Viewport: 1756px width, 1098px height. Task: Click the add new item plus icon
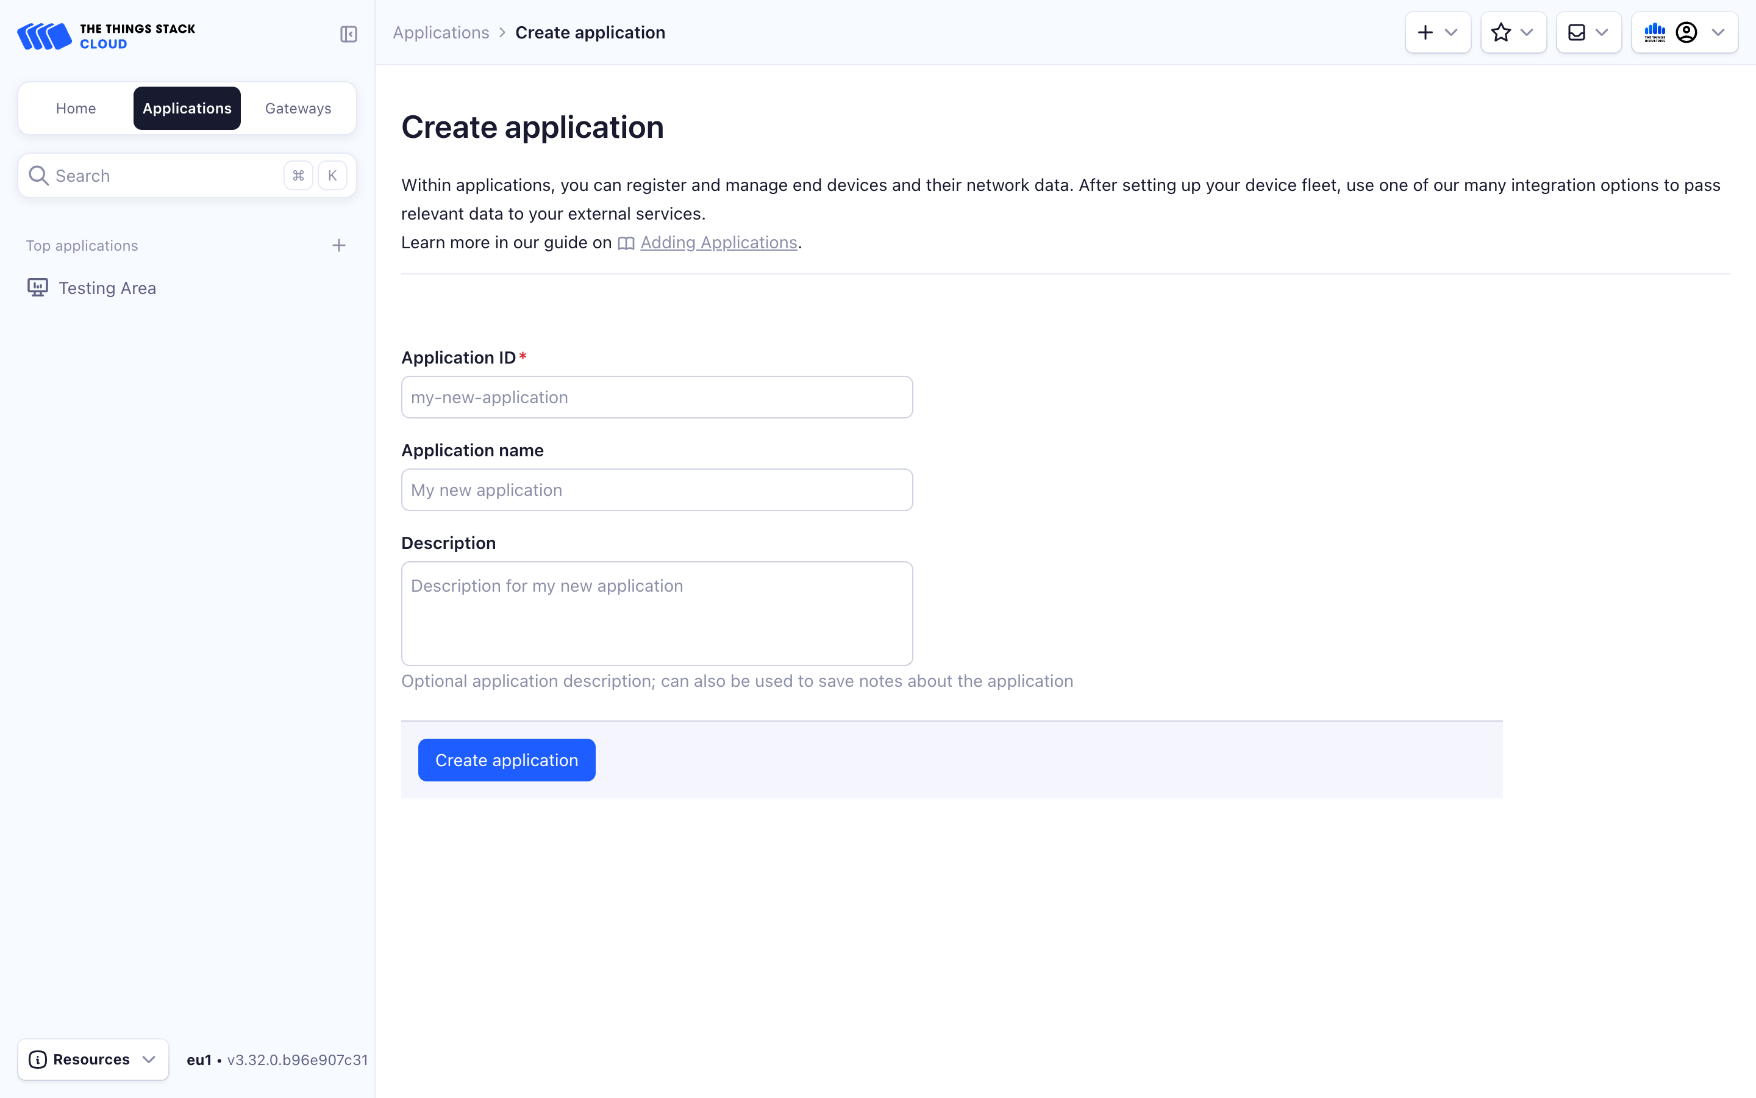pyautogui.click(x=1425, y=32)
